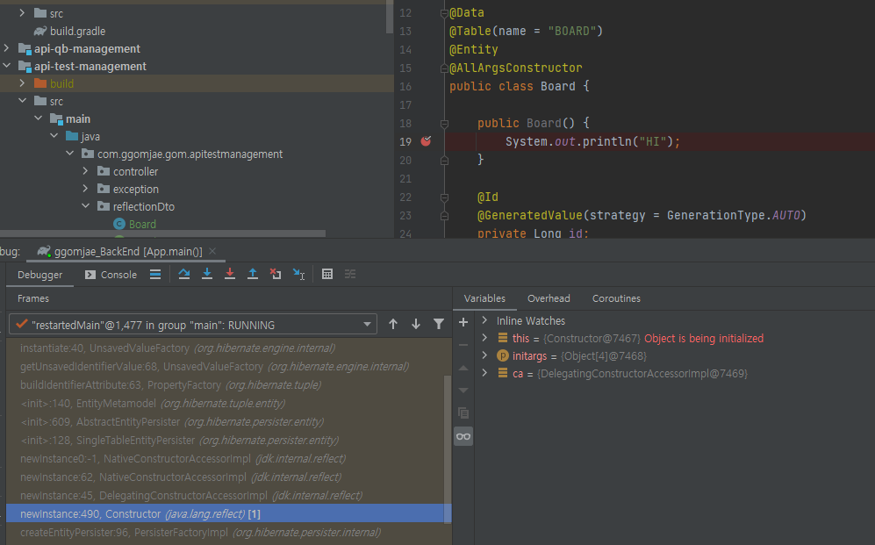Click the Evaluate Expression calculator icon
The height and width of the screenshot is (545, 875).
pyautogui.click(x=327, y=274)
